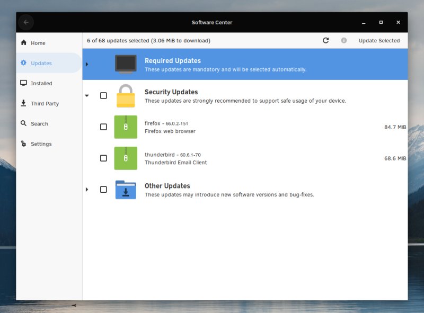The image size is (424, 313).
Task: Click the Software Center window title
Action: pos(212,22)
